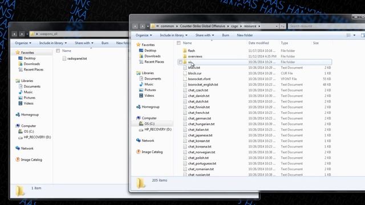Sort by Name column in resource window
365x205 pixels.
(187, 43)
